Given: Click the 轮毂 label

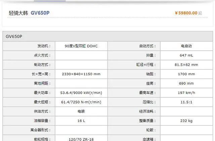Looking at the screenshot, I should pyautogui.click(x=151, y=130).
